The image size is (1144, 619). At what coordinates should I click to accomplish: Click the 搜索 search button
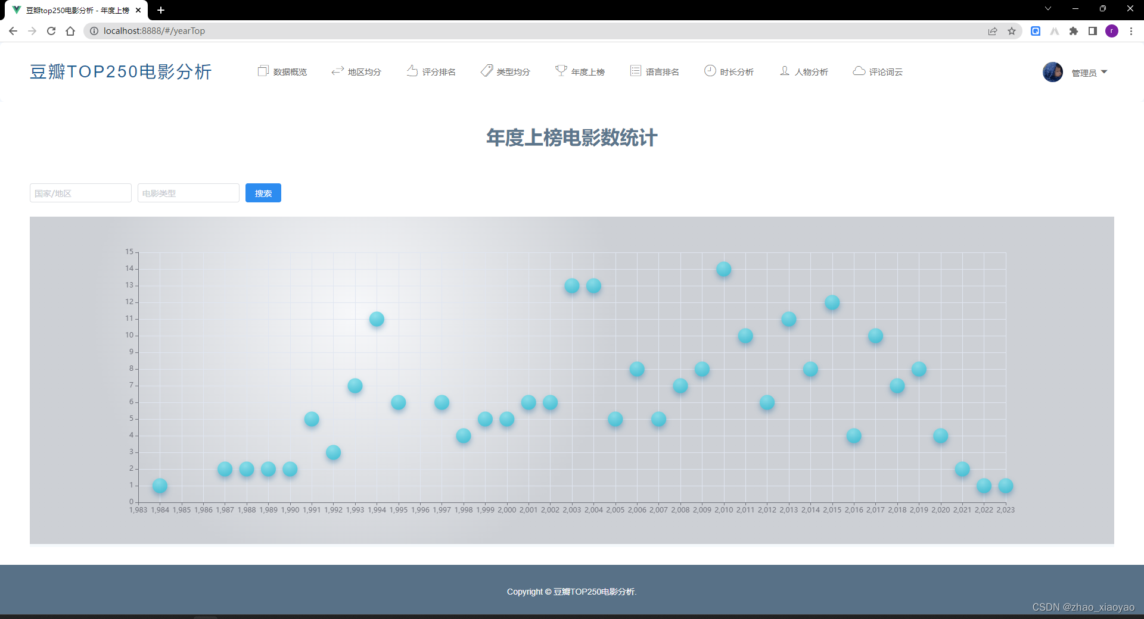[263, 193]
